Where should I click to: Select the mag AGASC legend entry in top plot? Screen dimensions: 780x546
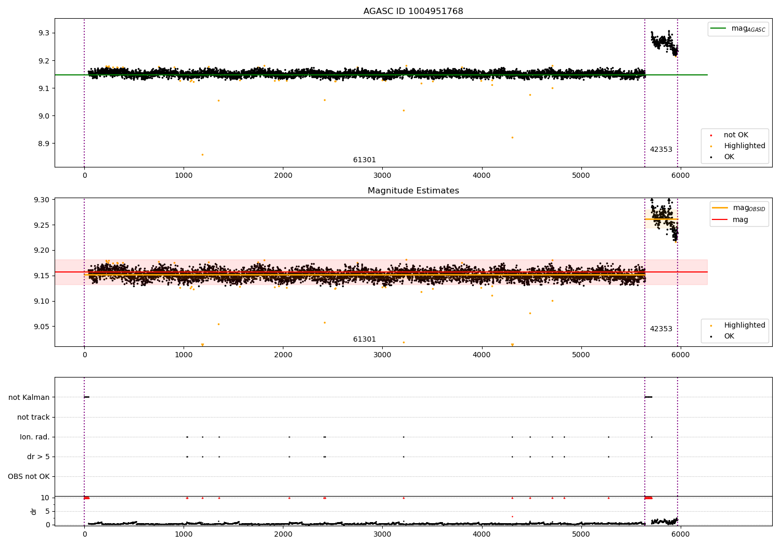point(738,29)
